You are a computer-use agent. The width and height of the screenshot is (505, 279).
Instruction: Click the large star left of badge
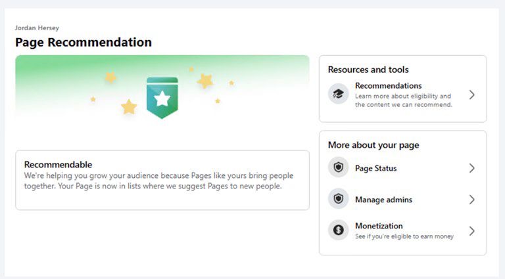pyautogui.click(x=129, y=106)
